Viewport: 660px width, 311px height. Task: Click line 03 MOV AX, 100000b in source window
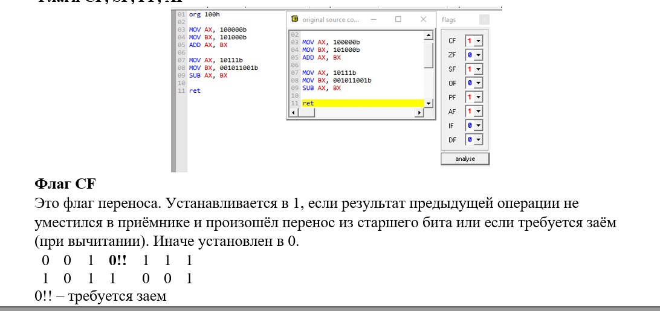click(331, 42)
